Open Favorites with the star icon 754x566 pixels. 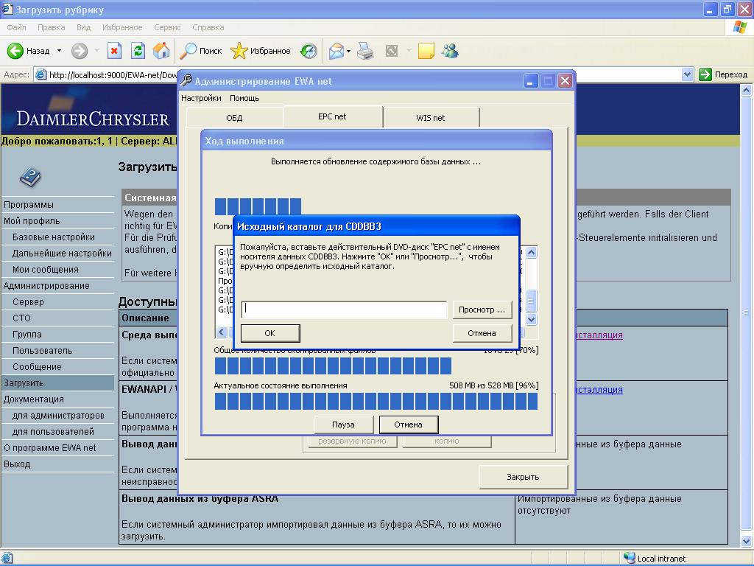coord(239,51)
